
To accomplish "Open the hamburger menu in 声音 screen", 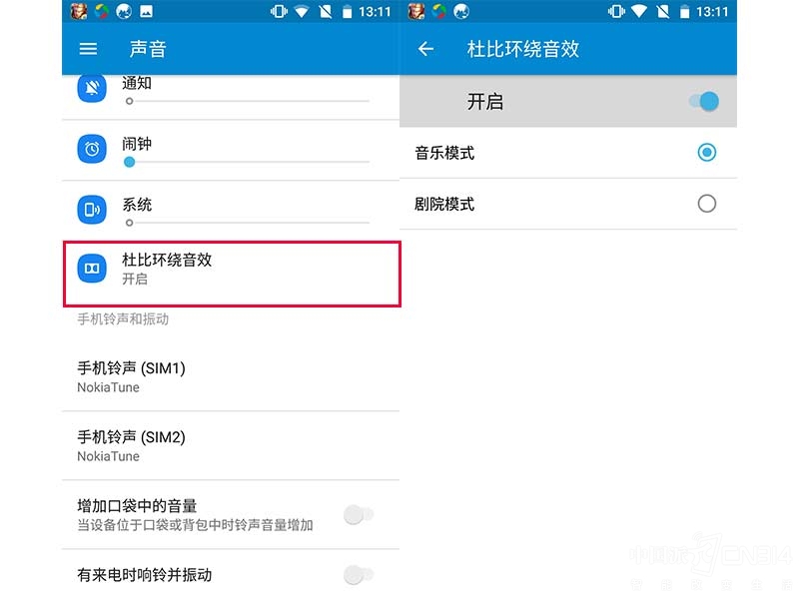I will point(88,49).
